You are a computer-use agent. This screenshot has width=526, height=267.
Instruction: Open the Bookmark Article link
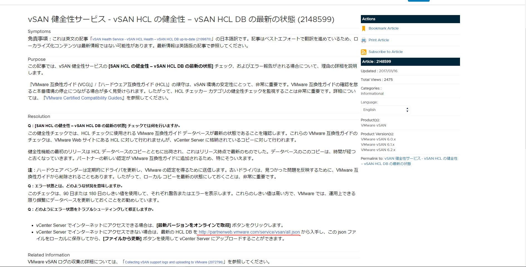[x=383, y=28]
